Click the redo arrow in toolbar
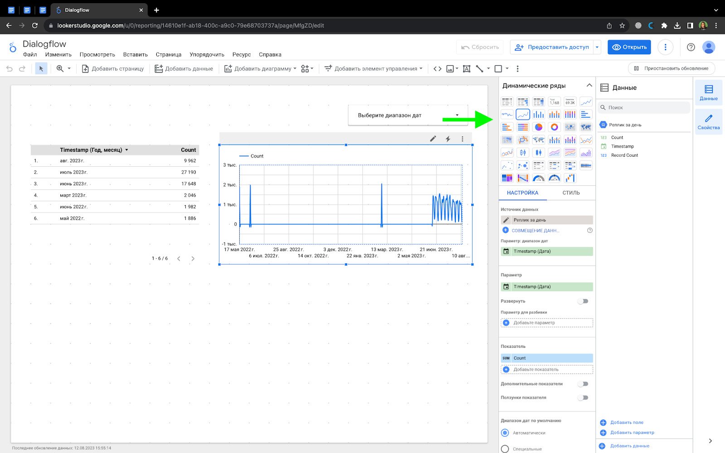This screenshot has height=453, width=725. coord(22,69)
